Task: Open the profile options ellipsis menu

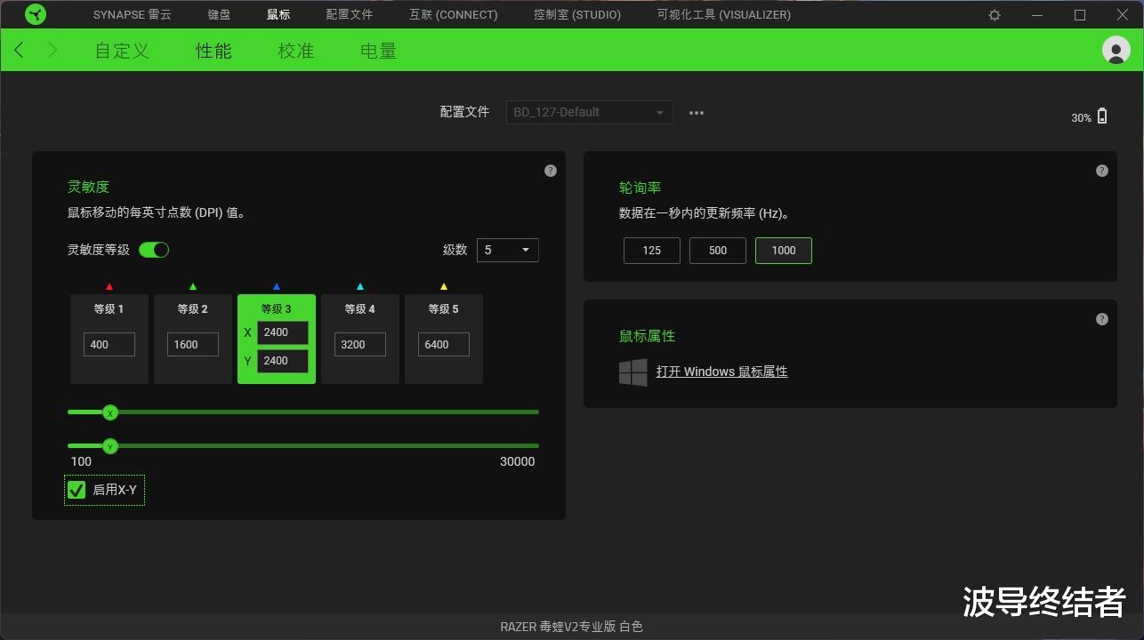Action: [x=696, y=112]
